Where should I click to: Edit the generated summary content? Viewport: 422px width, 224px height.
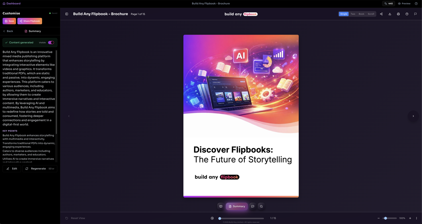pyautogui.click(x=12, y=169)
